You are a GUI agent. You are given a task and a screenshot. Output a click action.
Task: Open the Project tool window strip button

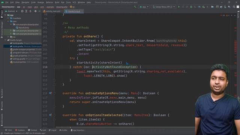[x=1, y=14]
